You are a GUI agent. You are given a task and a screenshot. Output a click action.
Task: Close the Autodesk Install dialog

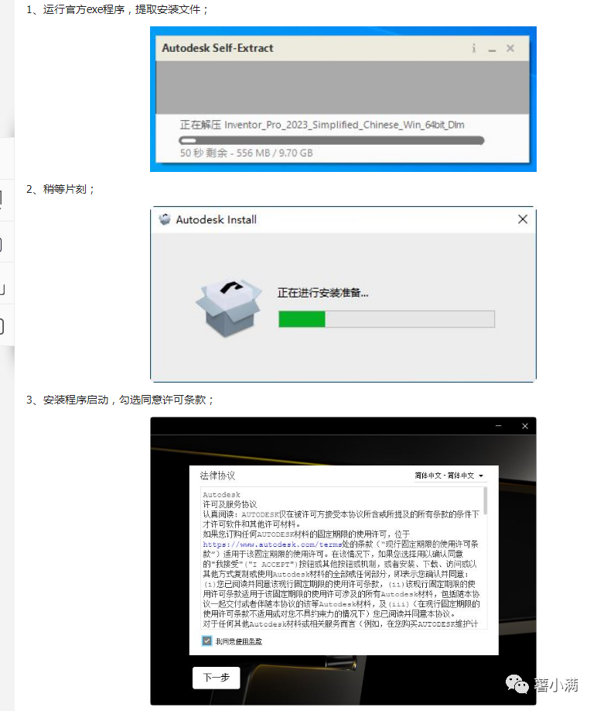[522, 219]
